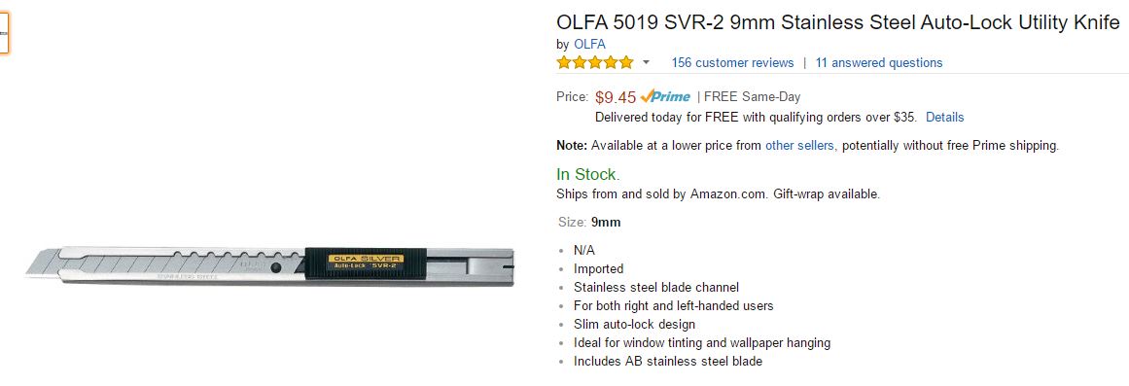
Task: Click the Stainless steel blade channel bullet
Action: [656, 287]
